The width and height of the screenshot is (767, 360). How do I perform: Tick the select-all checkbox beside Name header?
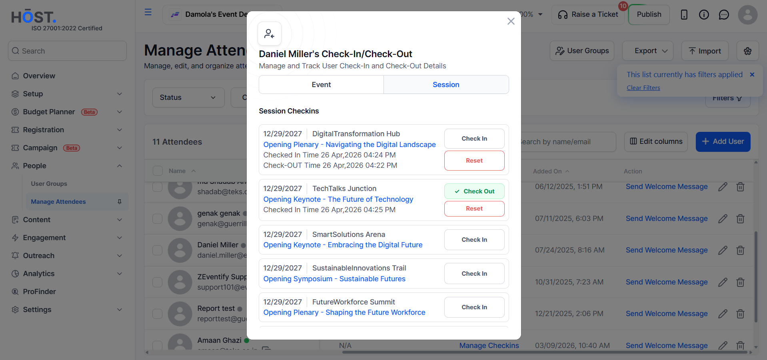(158, 171)
